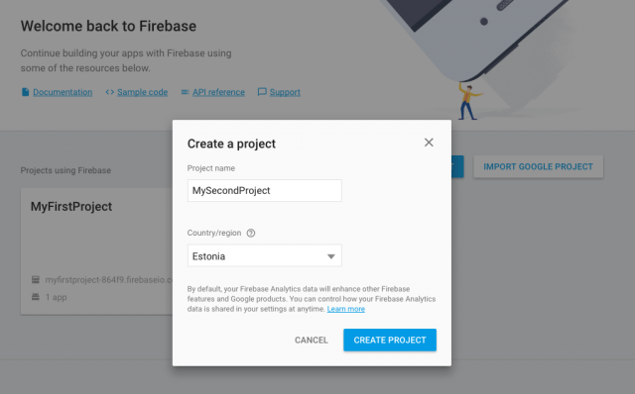
Task: Open the MyFirstProject card
Action: pos(97,250)
